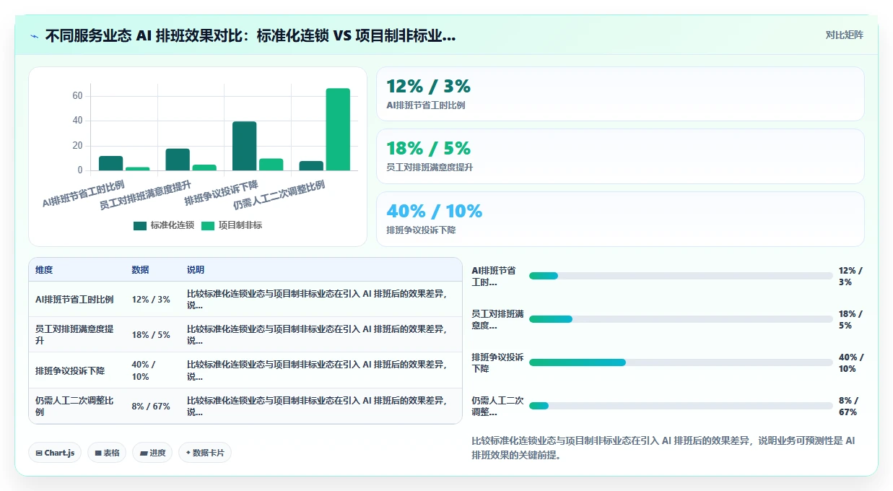Screen dimensions: 893x491
Task: Click the Chart.js chip
Action: click(56, 453)
